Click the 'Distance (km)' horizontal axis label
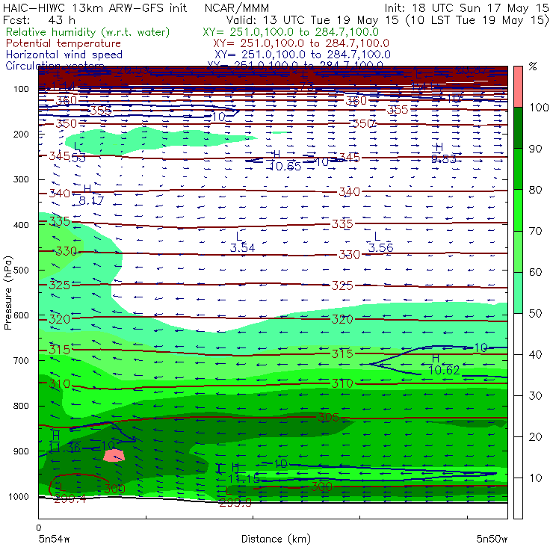 [276, 539]
